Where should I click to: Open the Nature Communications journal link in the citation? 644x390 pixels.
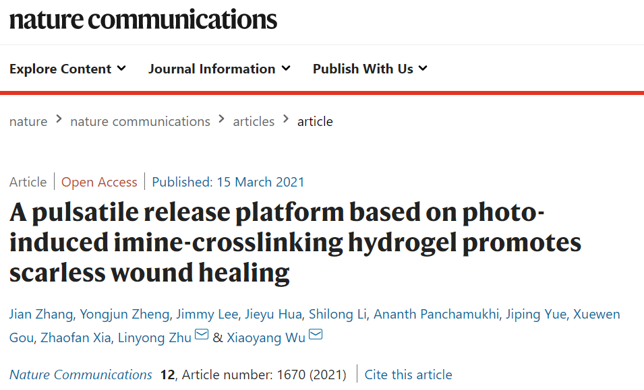pyautogui.click(x=80, y=375)
